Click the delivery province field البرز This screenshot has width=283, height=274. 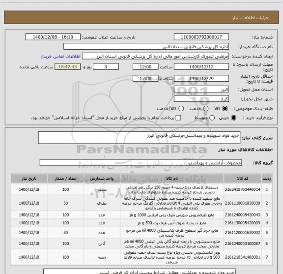201,90
